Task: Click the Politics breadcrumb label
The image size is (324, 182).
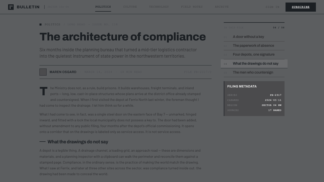Action: (x=52, y=25)
